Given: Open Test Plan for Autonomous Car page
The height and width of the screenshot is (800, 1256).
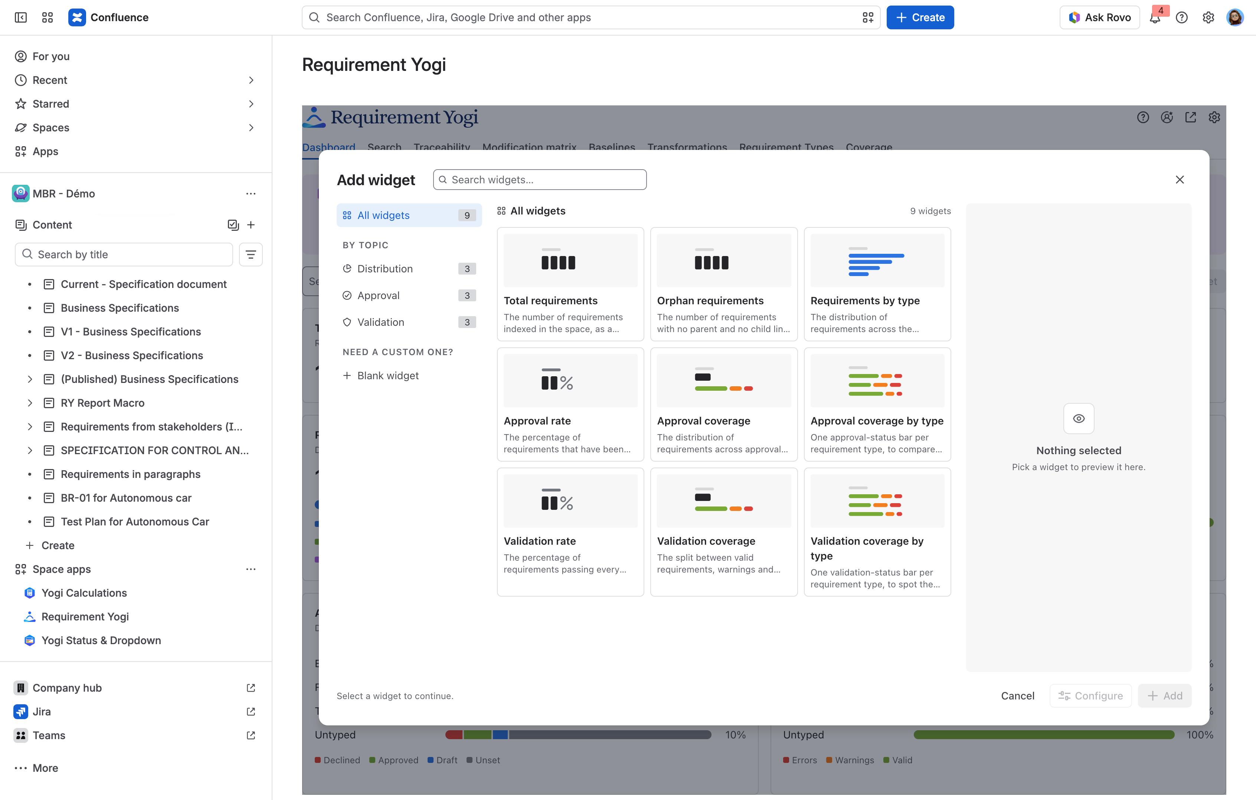Looking at the screenshot, I should click(135, 521).
